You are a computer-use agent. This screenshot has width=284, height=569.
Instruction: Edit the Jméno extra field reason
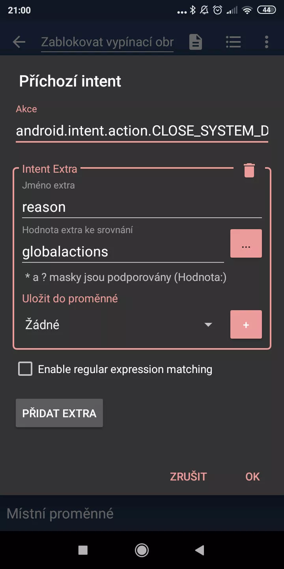pos(142,207)
